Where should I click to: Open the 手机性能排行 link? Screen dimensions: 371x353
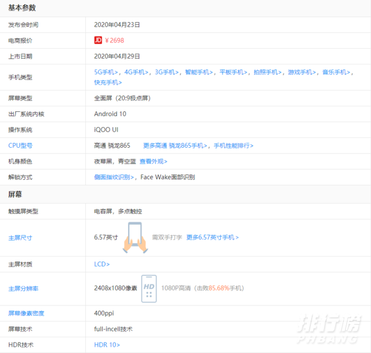pos(234,145)
